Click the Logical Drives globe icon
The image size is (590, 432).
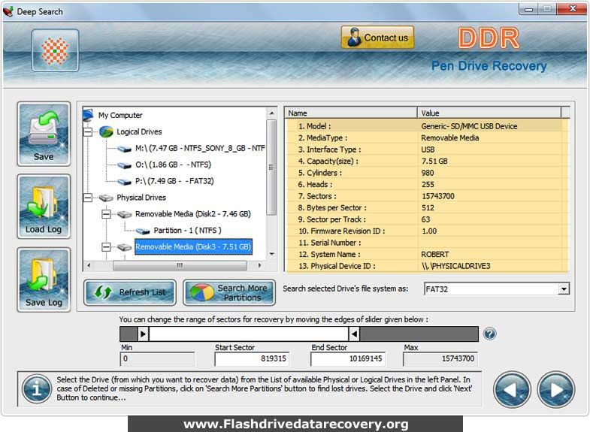(106, 132)
